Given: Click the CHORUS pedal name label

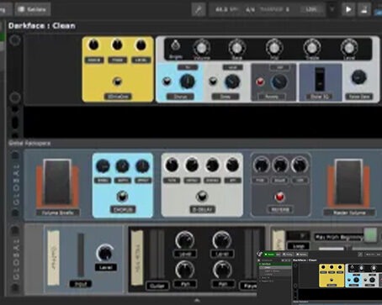Looking at the screenshot, I should coord(123,209).
